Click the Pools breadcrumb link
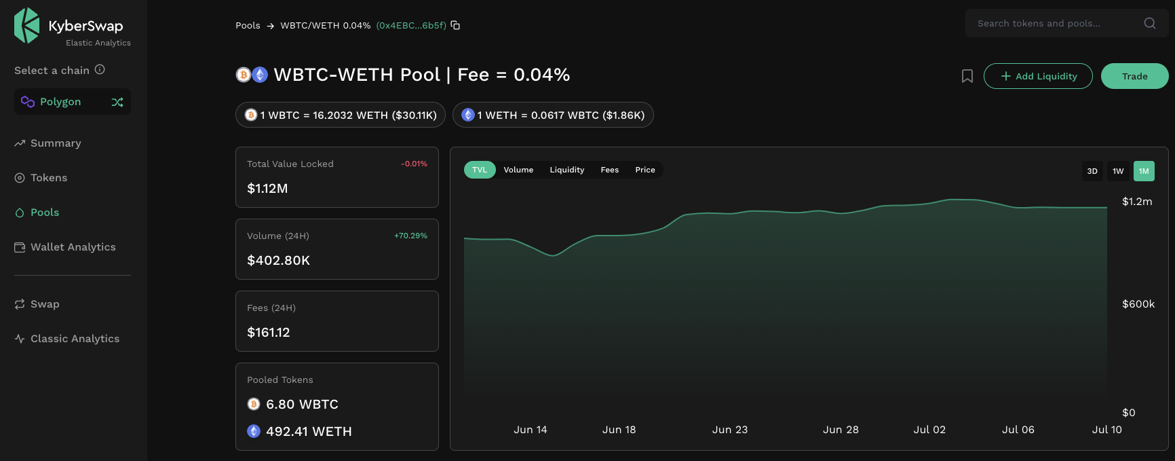Screen dimensions: 1175x461 point(248,25)
